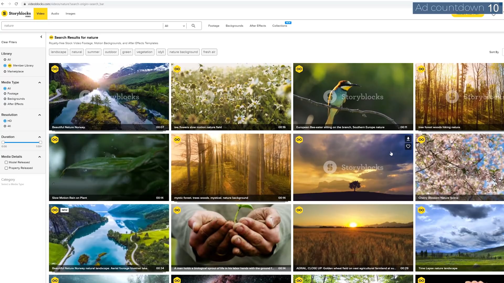Screen dimensions: 504x283
Task: Click the search magnifier icon
Action: pyautogui.click(x=193, y=26)
